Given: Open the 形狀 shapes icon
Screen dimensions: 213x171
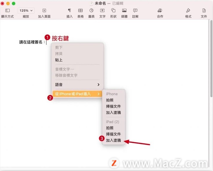Looking at the screenshot, I should 113,10.
